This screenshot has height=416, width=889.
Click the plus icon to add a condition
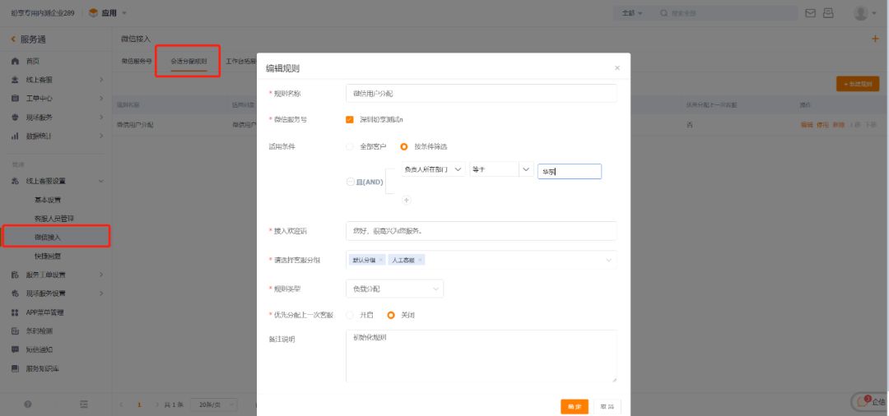406,200
